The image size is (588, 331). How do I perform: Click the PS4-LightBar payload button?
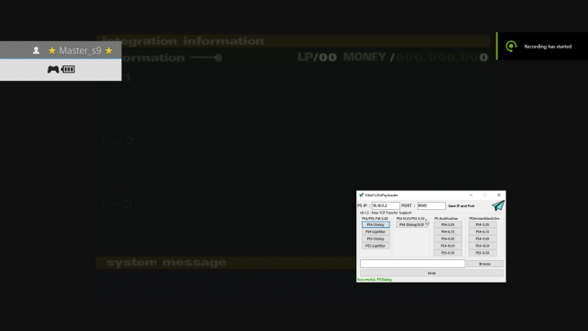click(x=375, y=231)
